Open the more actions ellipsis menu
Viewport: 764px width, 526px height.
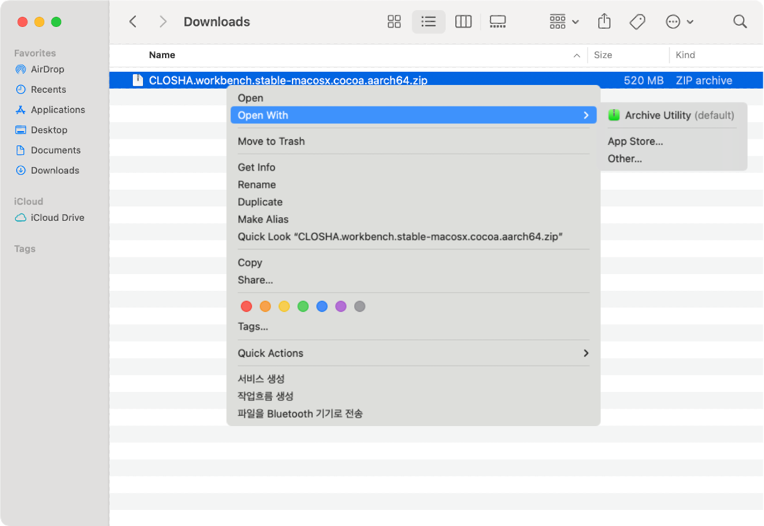680,22
